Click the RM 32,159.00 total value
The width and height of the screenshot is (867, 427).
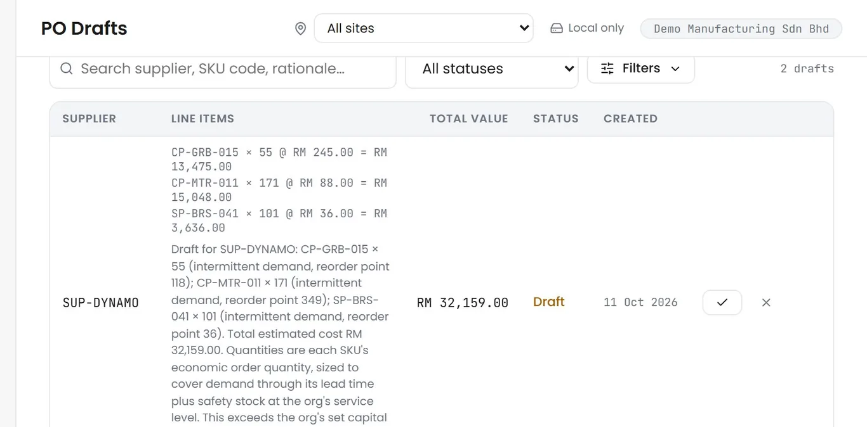463,303
